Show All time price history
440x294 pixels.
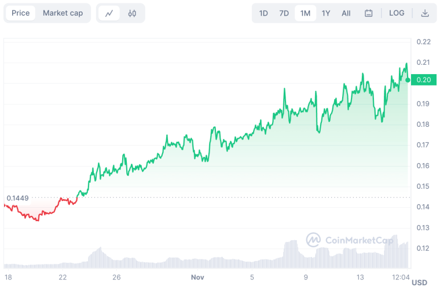tap(346, 13)
